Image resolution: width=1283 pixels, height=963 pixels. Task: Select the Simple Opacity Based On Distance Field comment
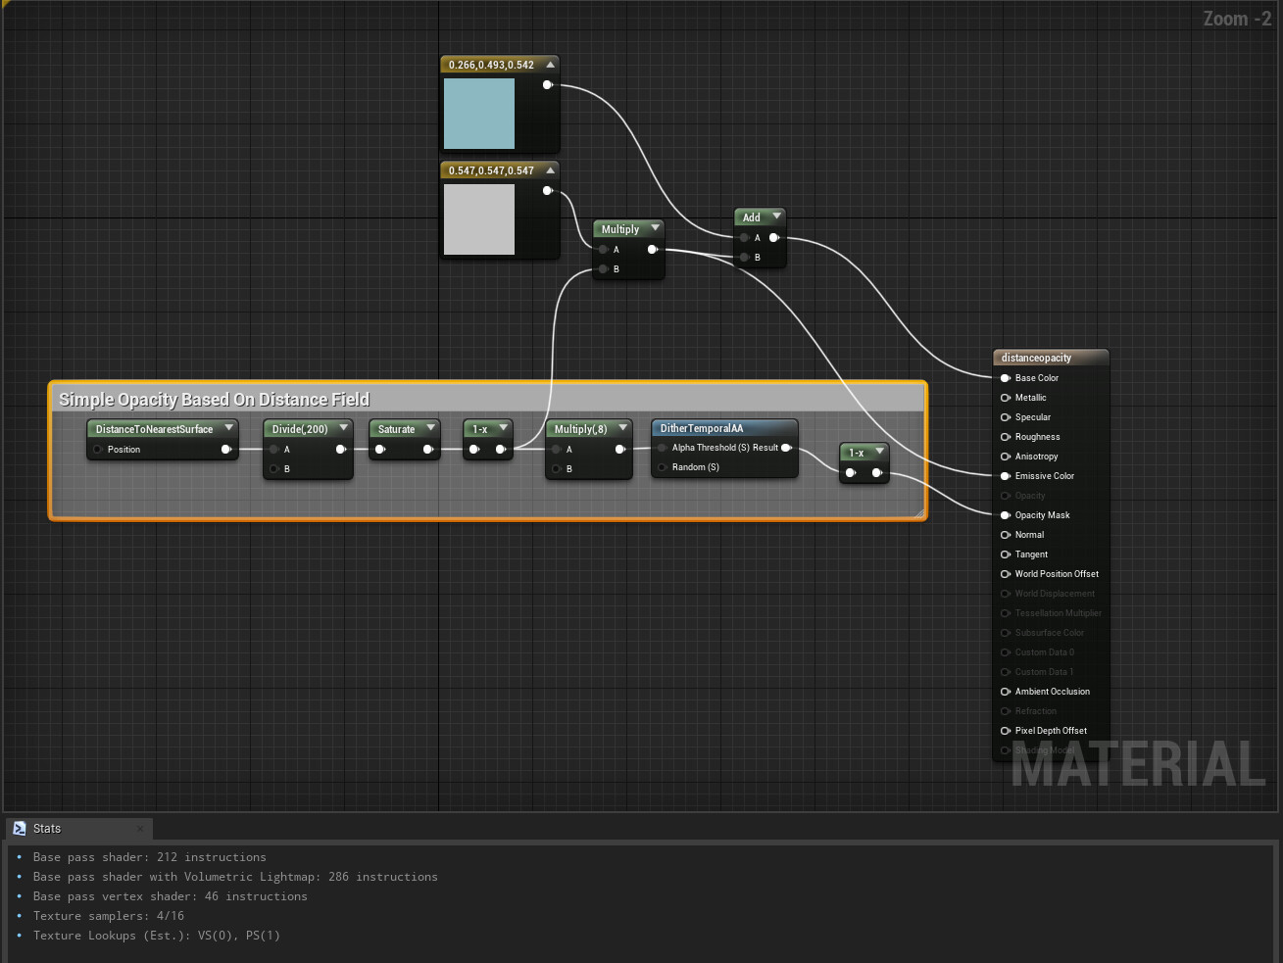click(x=215, y=399)
